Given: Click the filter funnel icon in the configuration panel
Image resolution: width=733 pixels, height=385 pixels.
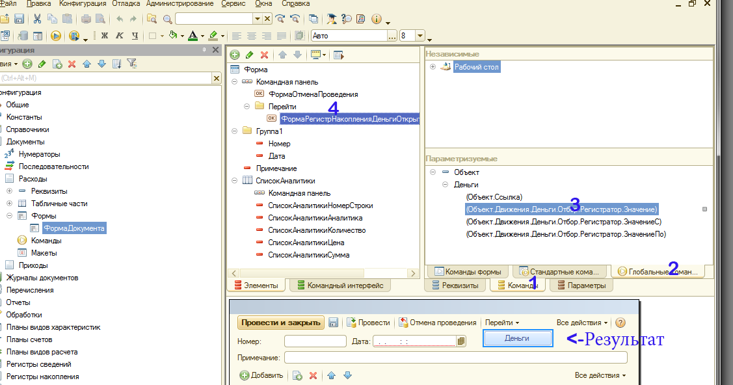Looking at the screenshot, I should coord(132,64).
